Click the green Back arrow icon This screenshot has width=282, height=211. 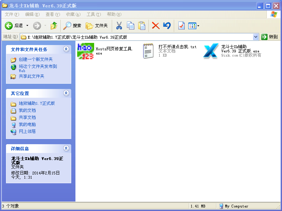(x=8, y=26)
